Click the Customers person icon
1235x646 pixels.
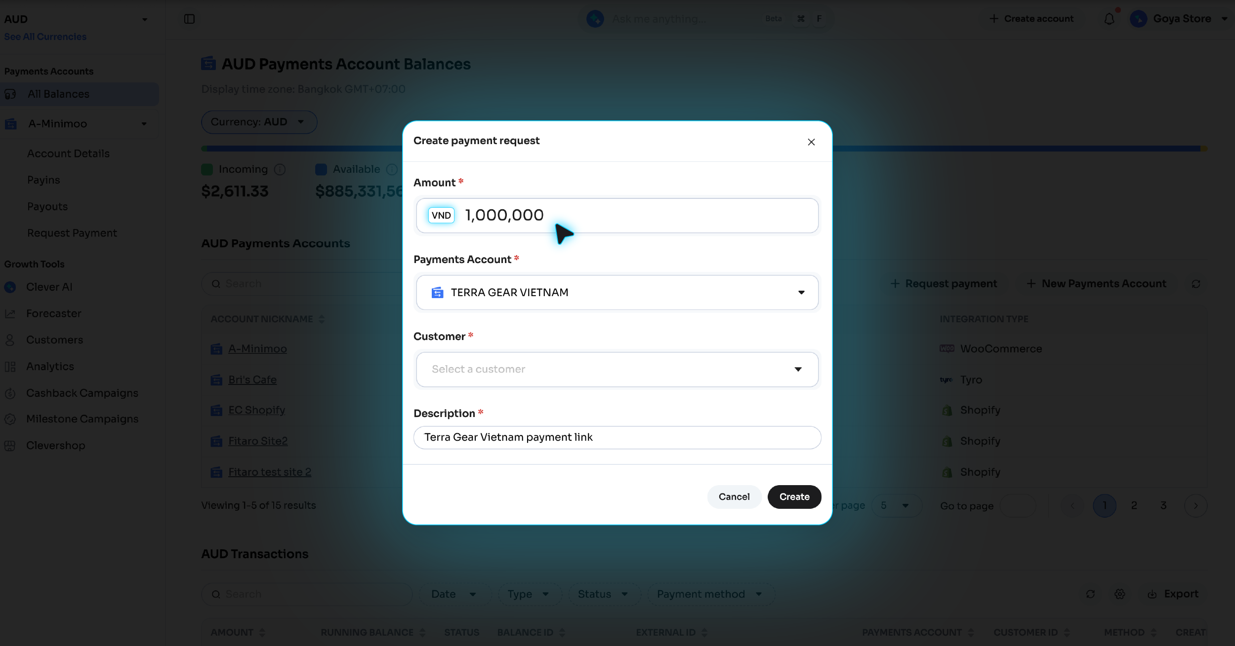click(x=10, y=340)
